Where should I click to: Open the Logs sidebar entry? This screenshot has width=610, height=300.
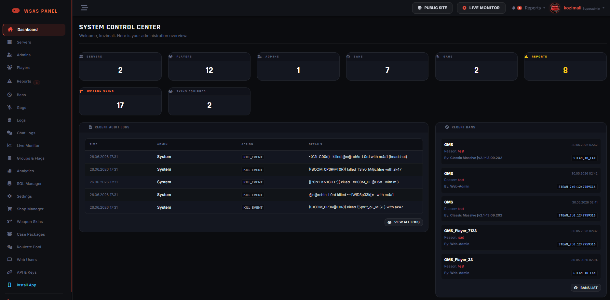tap(34, 120)
